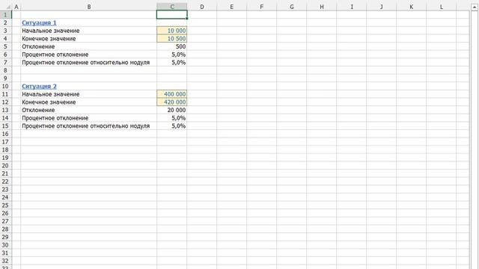Select row 8 header

5,70
